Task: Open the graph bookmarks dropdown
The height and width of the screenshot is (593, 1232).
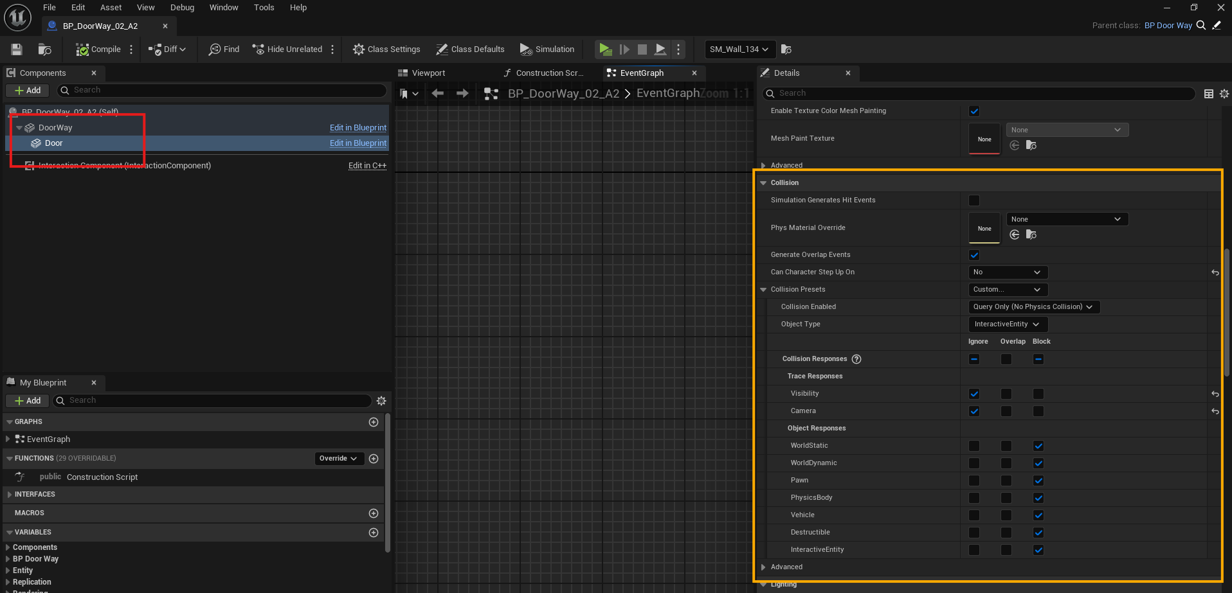Action: click(409, 94)
